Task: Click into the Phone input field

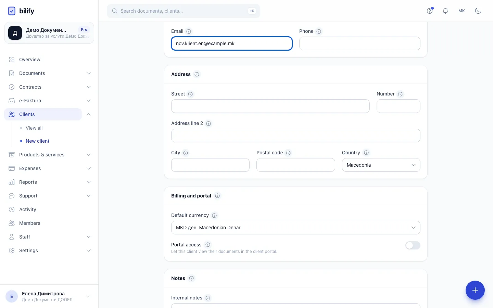Action: (360, 43)
